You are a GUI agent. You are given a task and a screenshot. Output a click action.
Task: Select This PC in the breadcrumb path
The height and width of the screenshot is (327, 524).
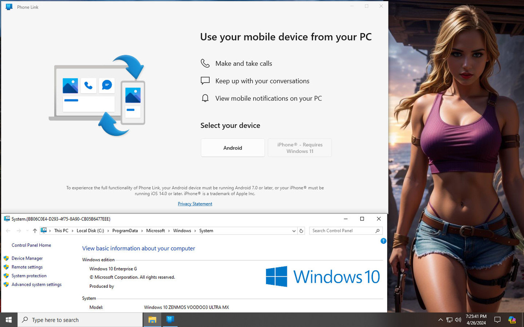(x=61, y=231)
